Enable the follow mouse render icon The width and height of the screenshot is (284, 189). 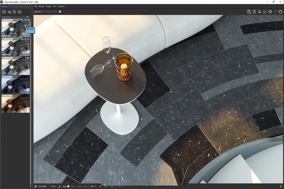(260, 12)
